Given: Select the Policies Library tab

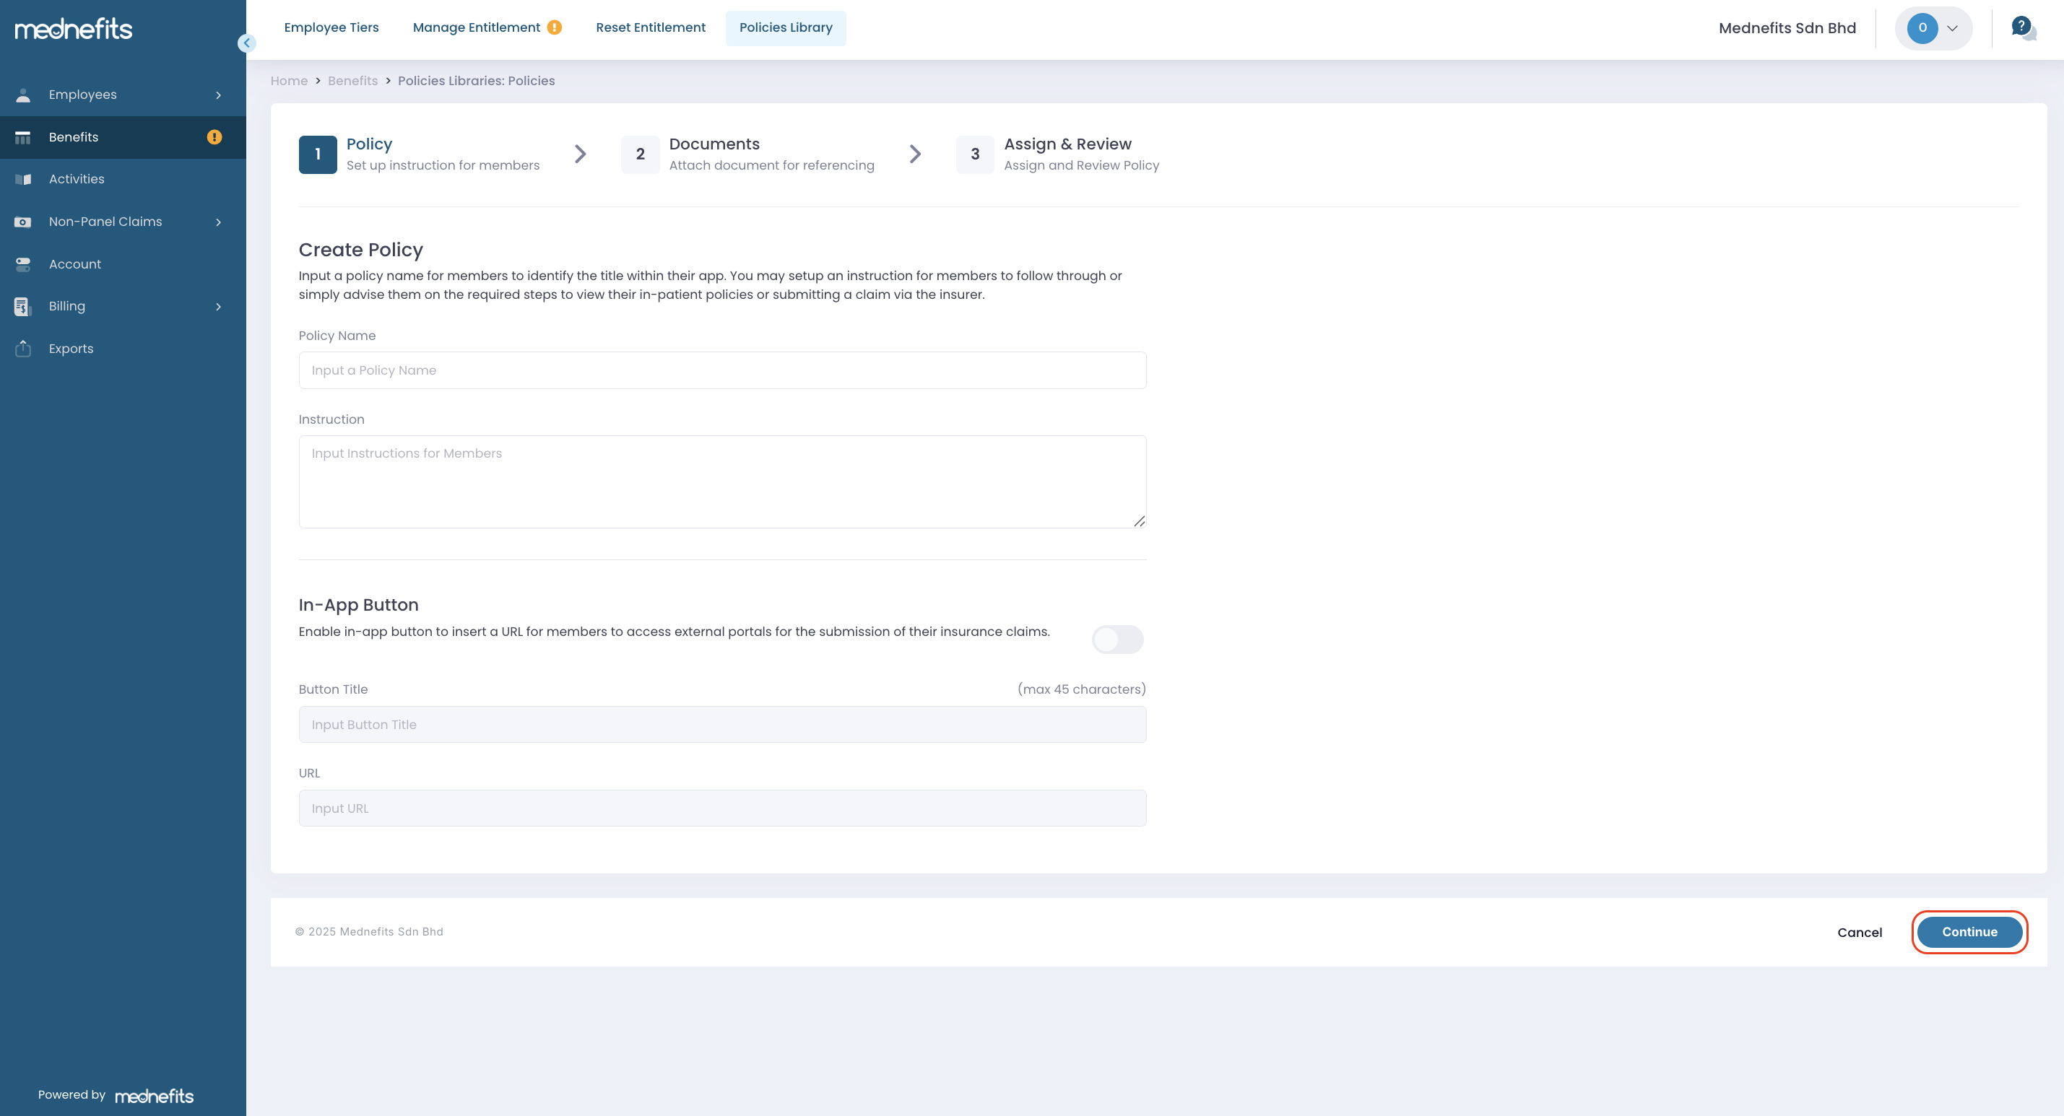Looking at the screenshot, I should tap(786, 28).
